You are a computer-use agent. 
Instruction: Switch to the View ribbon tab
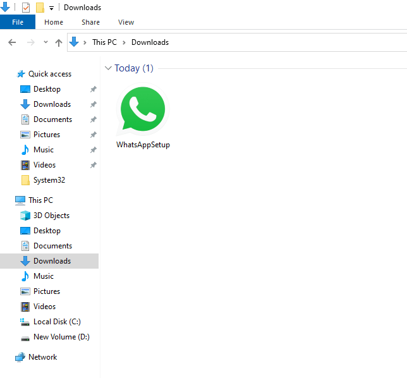[126, 22]
